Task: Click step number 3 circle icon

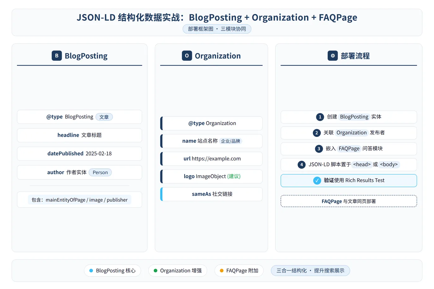Action: click(x=319, y=149)
